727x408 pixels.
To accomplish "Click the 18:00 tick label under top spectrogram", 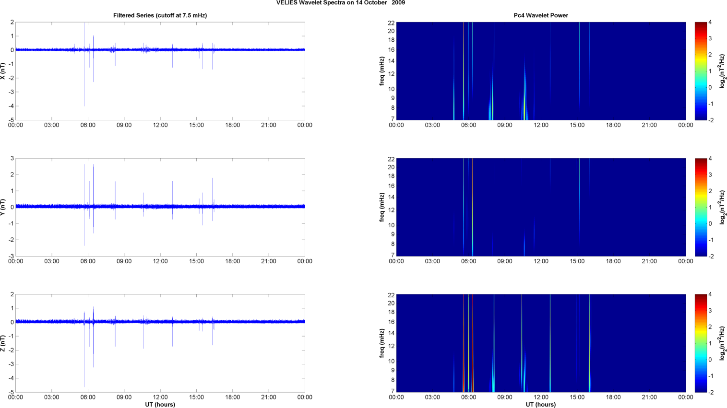I will 613,125.
